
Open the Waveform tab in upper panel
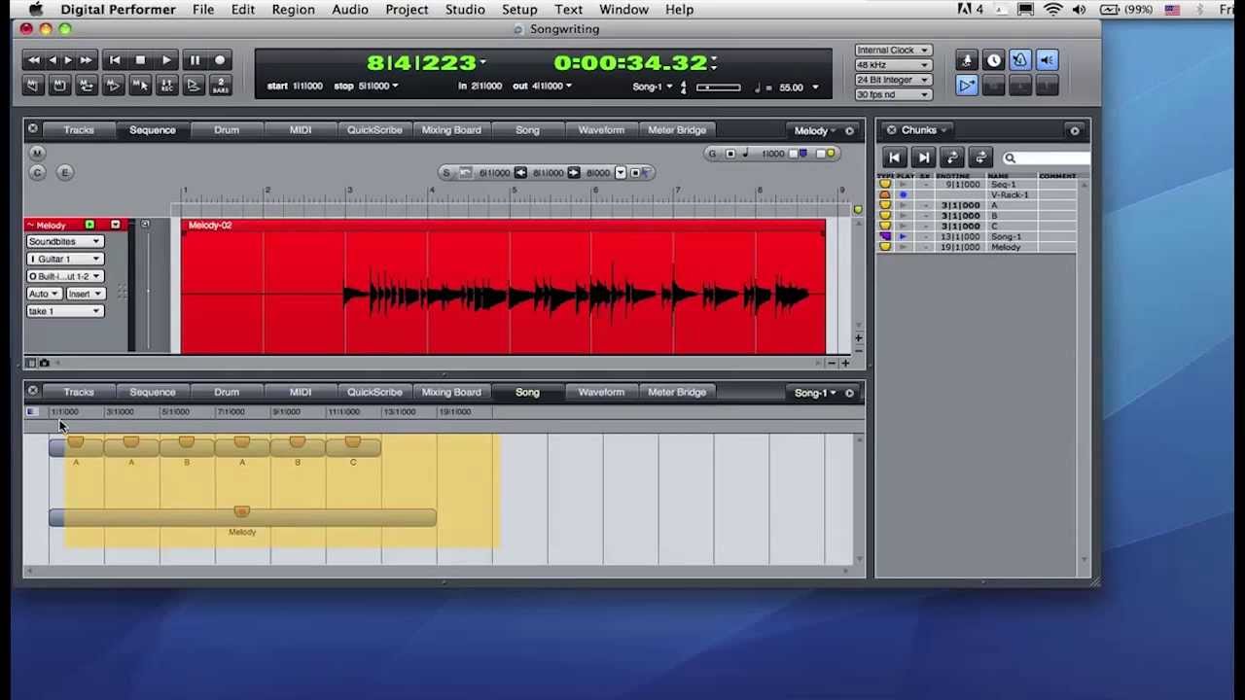[x=601, y=130]
